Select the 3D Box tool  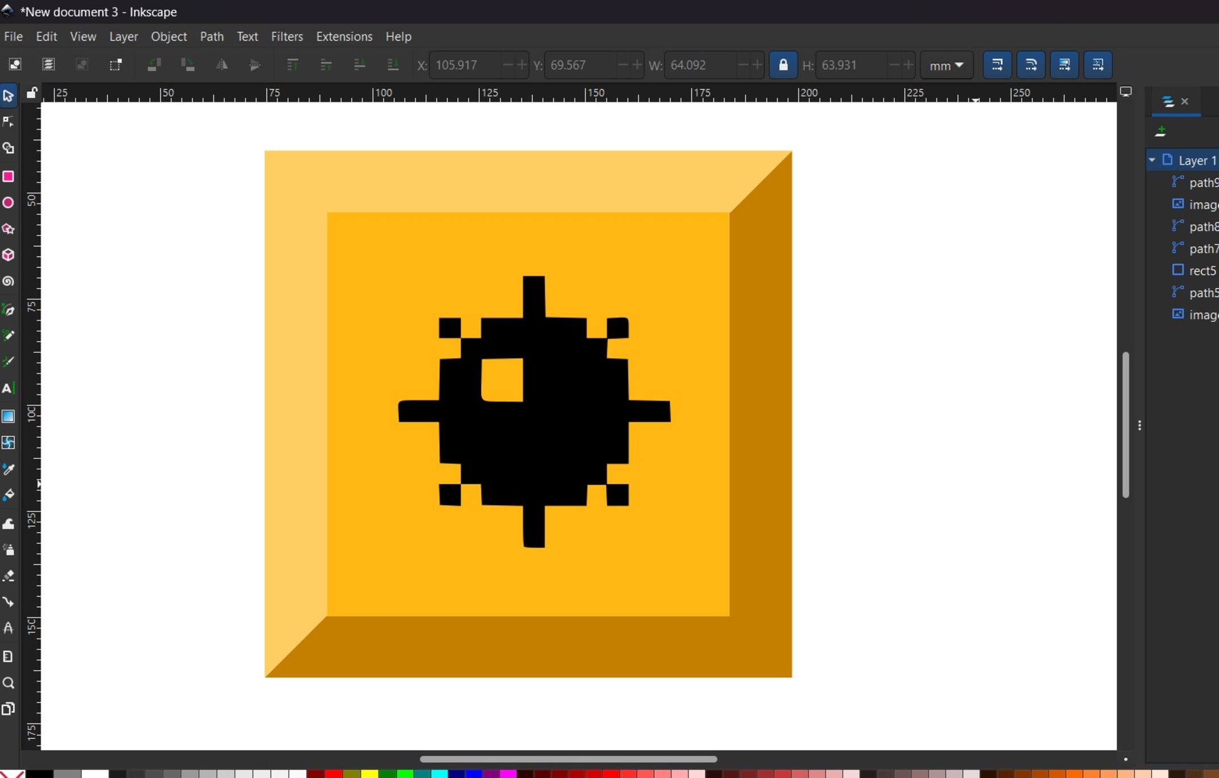pos(9,255)
